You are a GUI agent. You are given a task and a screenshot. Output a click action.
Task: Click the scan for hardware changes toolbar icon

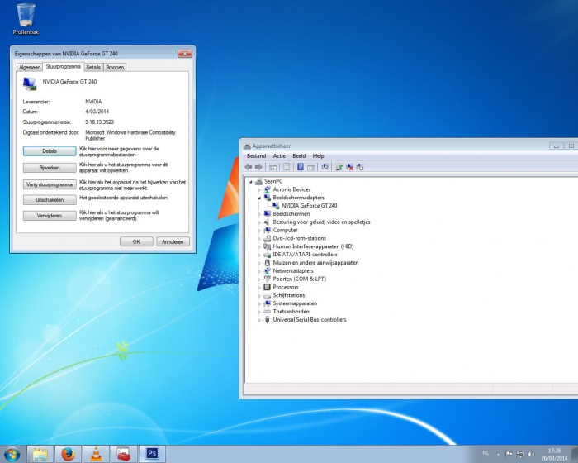pos(325,167)
